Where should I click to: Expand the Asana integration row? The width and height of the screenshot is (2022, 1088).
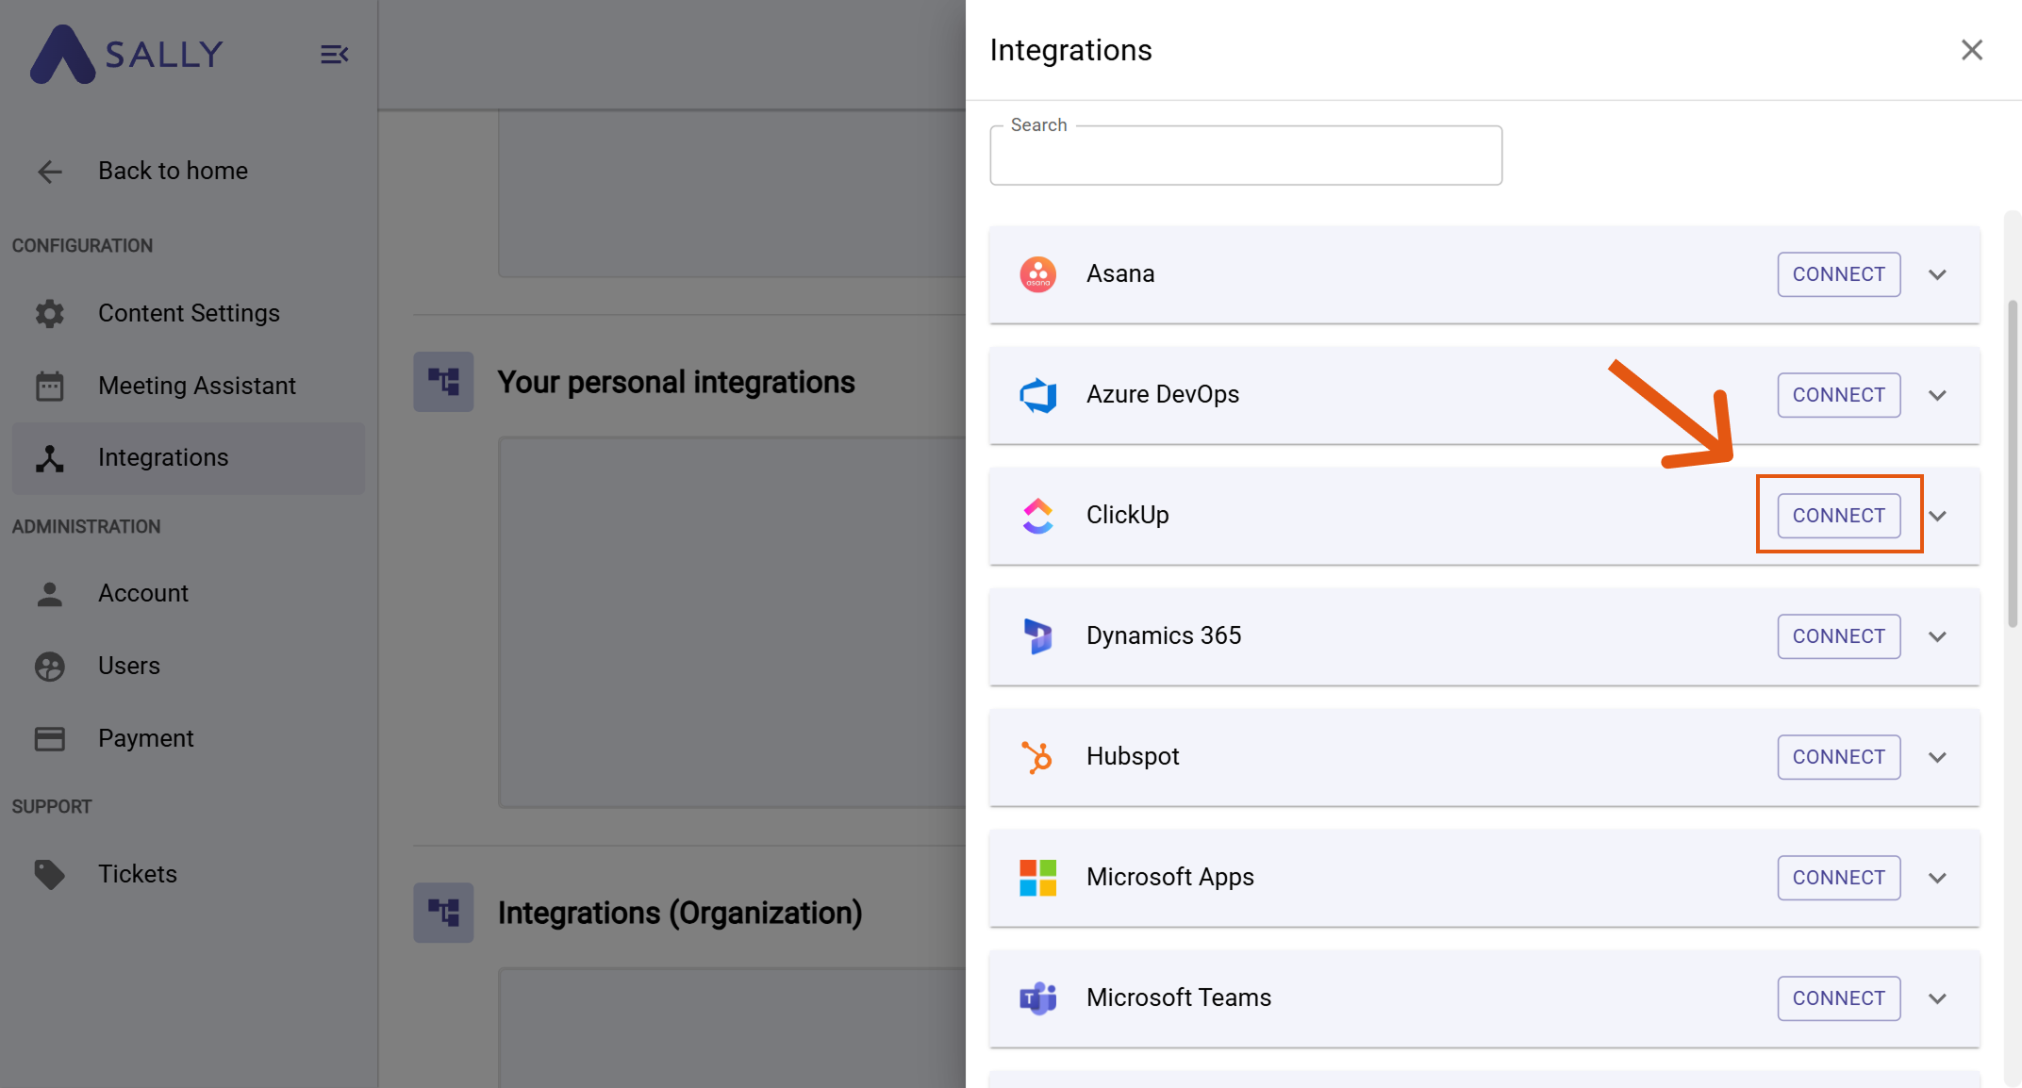click(x=1938, y=274)
